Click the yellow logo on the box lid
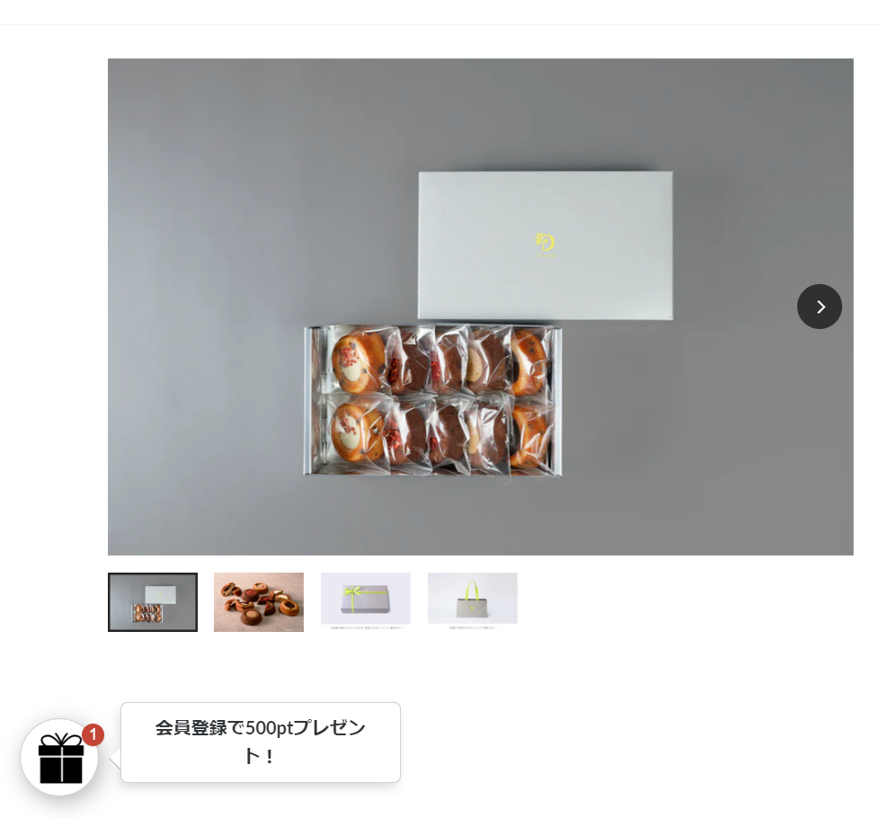 (545, 245)
